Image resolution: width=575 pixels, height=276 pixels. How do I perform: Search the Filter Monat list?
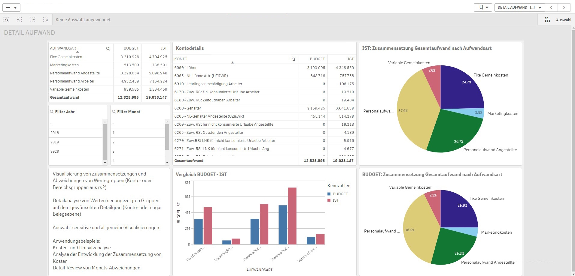(x=114, y=112)
